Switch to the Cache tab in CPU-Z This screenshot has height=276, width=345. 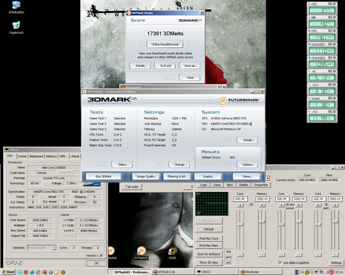[22, 156]
